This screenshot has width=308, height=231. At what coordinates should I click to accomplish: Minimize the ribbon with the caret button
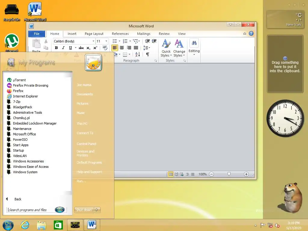click(245, 34)
